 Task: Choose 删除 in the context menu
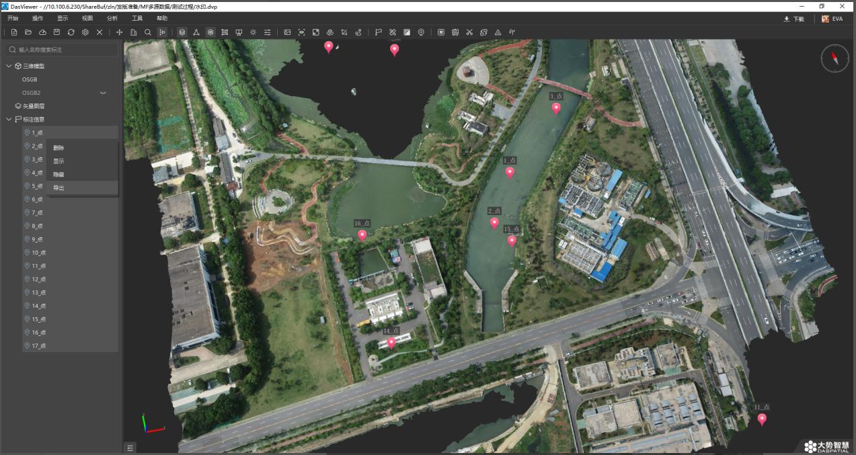82,148
